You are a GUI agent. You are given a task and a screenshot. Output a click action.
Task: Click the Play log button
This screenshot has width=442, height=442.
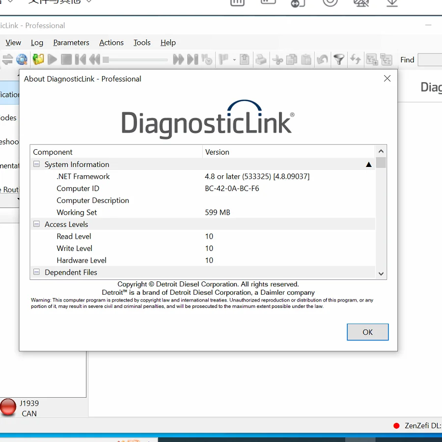coord(52,59)
